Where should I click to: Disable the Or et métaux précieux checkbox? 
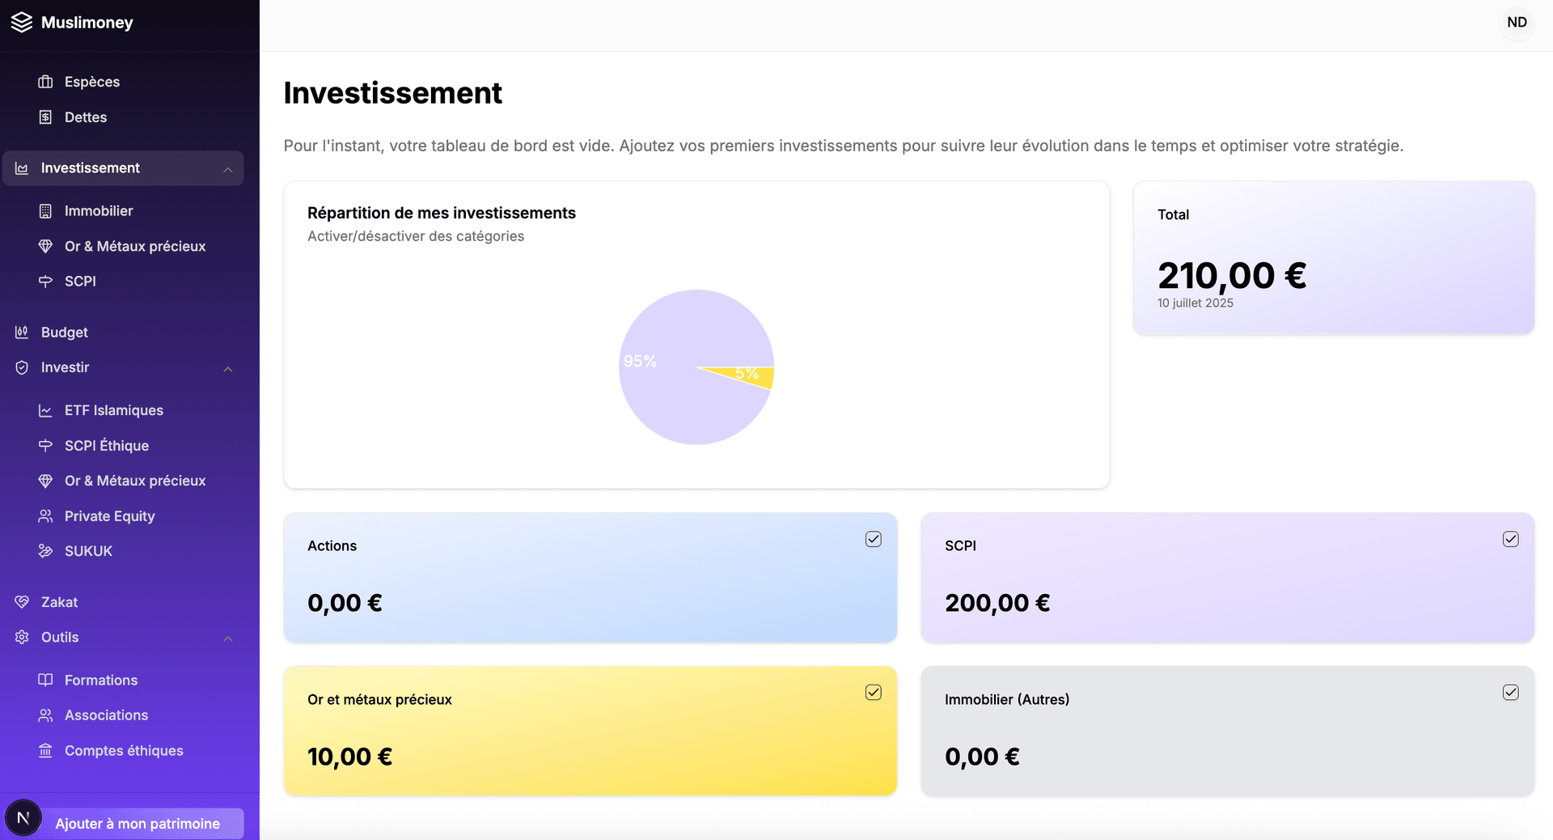click(x=873, y=692)
